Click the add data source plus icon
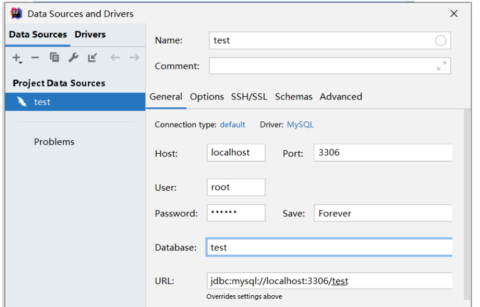This screenshot has width=480, height=307. pos(17,58)
